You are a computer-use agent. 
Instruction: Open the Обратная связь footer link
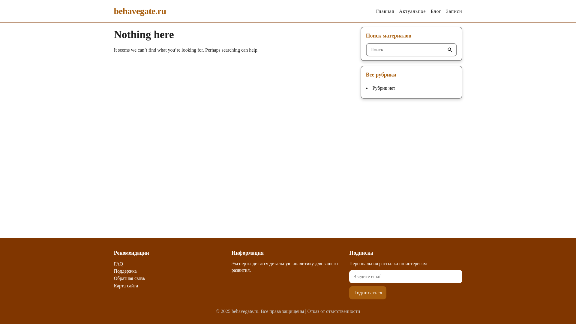pos(129,278)
